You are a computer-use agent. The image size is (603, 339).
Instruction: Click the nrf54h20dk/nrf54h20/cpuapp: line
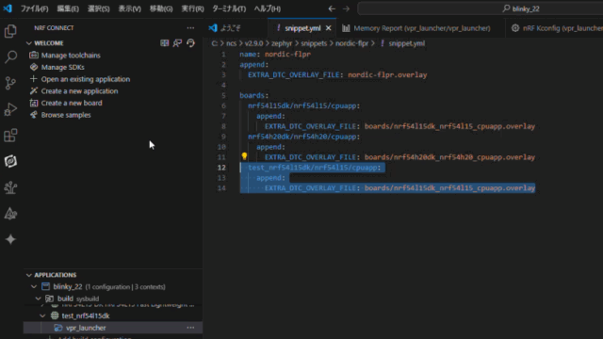pyautogui.click(x=303, y=137)
